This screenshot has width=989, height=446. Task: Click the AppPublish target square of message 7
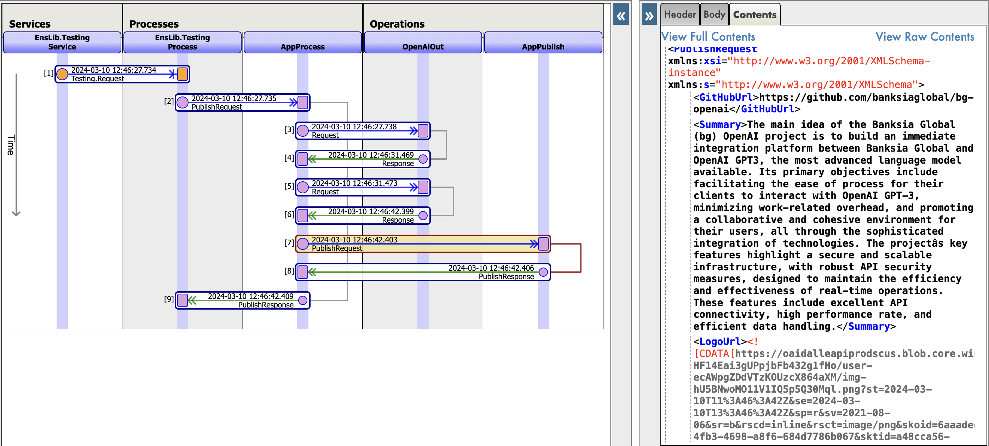pyautogui.click(x=543, y=244)
